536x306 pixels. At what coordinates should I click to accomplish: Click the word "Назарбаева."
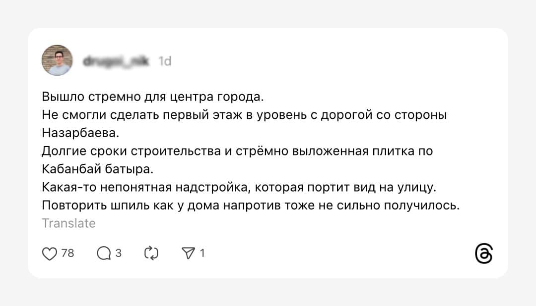[80, 133]
